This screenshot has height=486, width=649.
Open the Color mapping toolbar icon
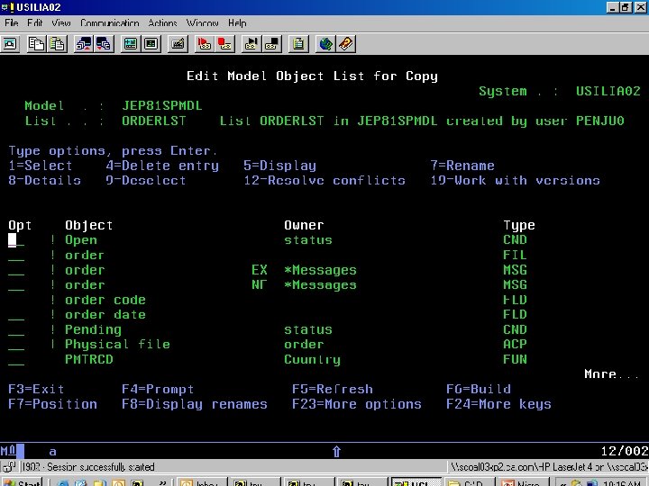[x=151, y=44]
